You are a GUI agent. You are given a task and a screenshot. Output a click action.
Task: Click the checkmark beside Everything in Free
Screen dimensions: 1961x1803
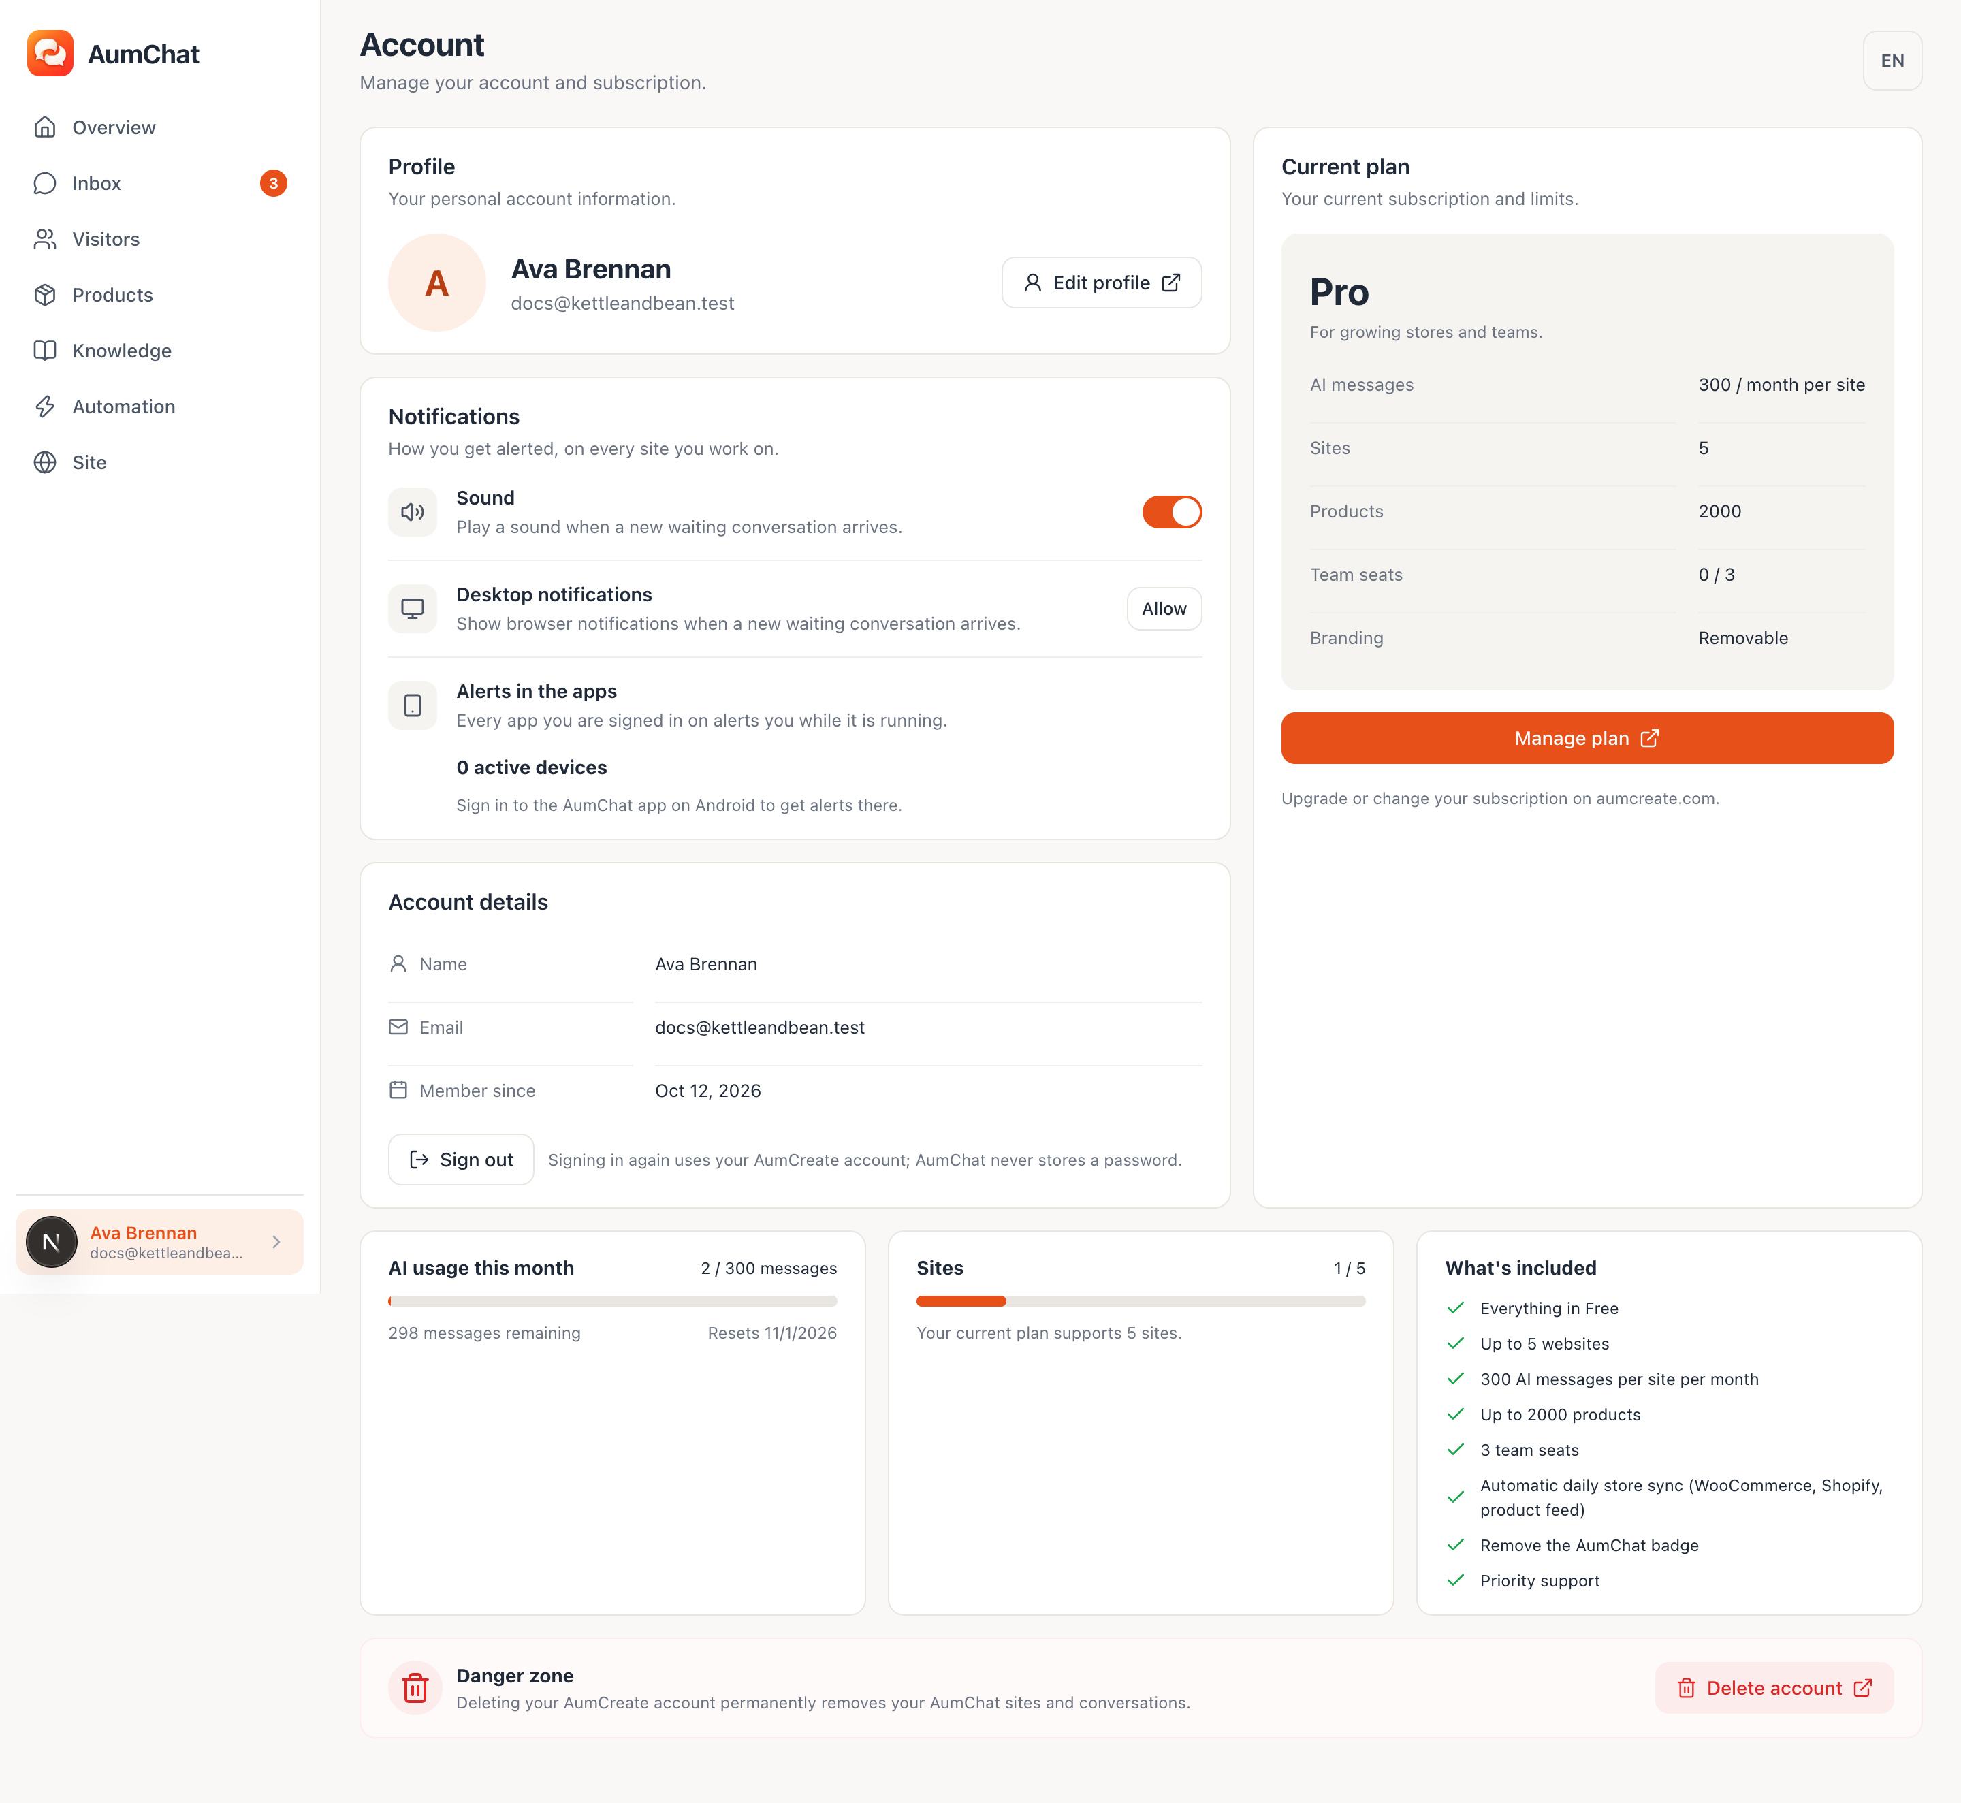point(1456,1309)
